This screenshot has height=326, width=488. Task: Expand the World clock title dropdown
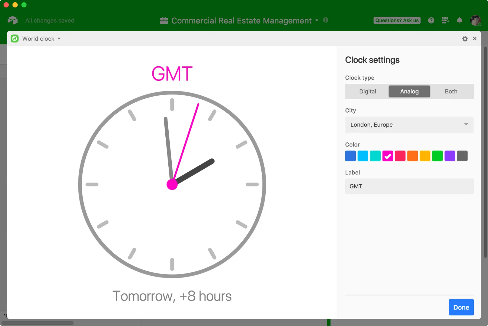[x=59, y=39]
